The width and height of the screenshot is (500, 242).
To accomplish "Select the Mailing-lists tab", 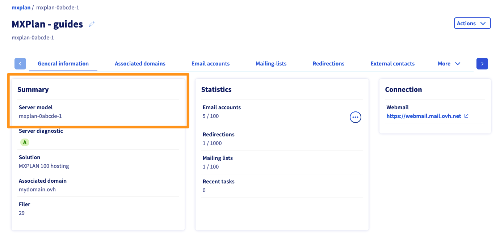I will pyautogui.click(x=271, y=64).
